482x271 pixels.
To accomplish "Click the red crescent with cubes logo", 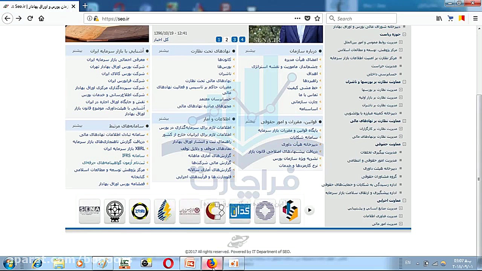I will 215,211.
